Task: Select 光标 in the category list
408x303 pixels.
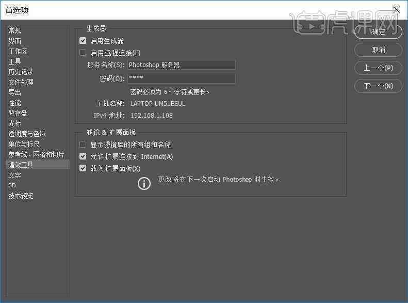Action: [x=14, y=123]
